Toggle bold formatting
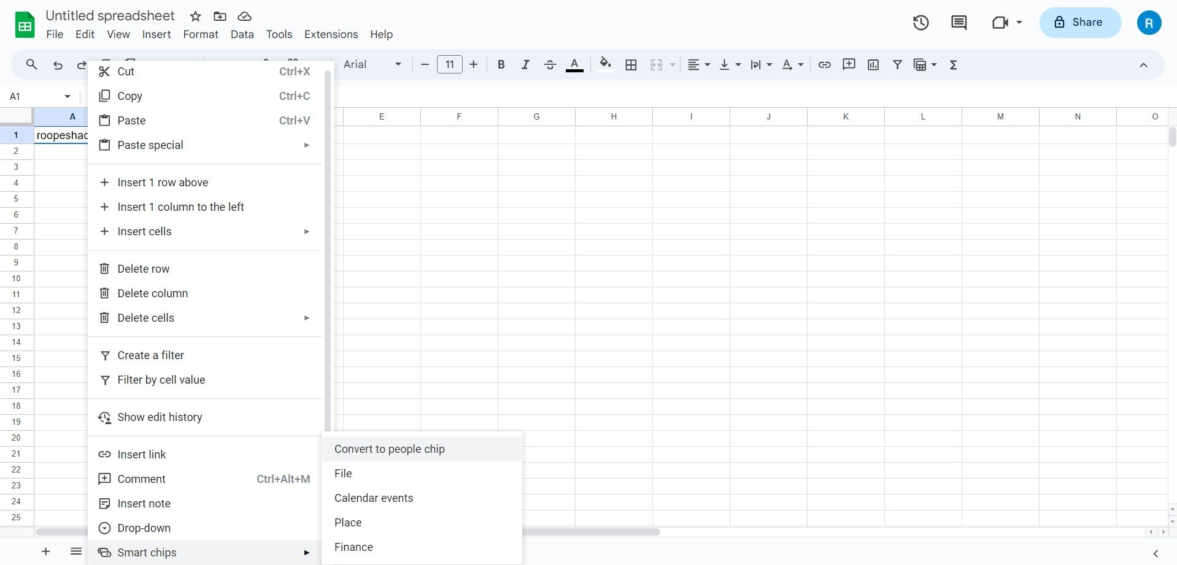The image size is (1177, 565). pos(501,64)
